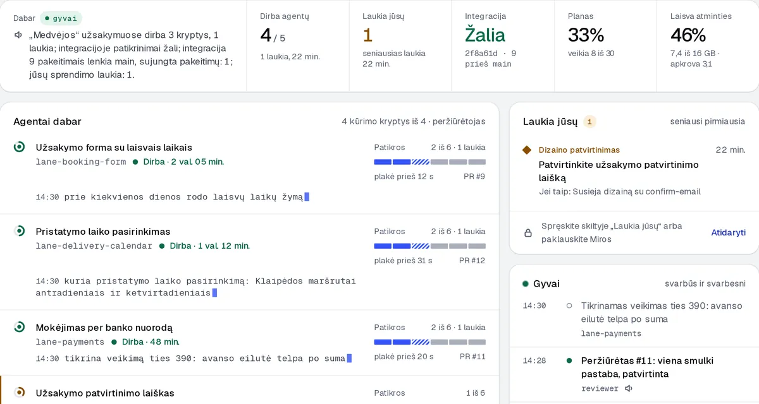Change the seniausi pirmiausia sort order
Image resolution: width=759 pixels, height=404 pixels.
(708, 121)
